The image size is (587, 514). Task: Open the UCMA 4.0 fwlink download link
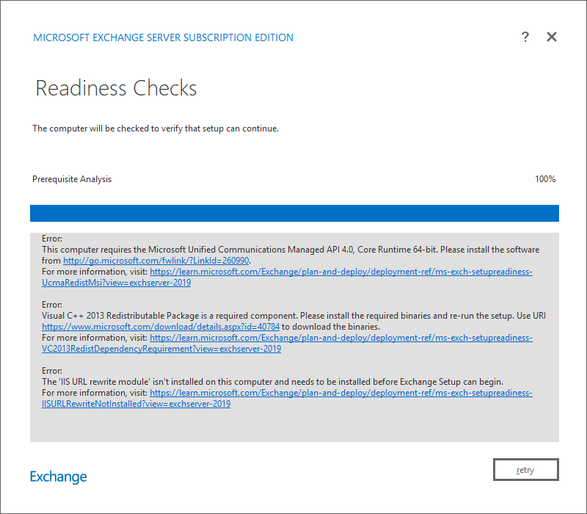[156, 260]
